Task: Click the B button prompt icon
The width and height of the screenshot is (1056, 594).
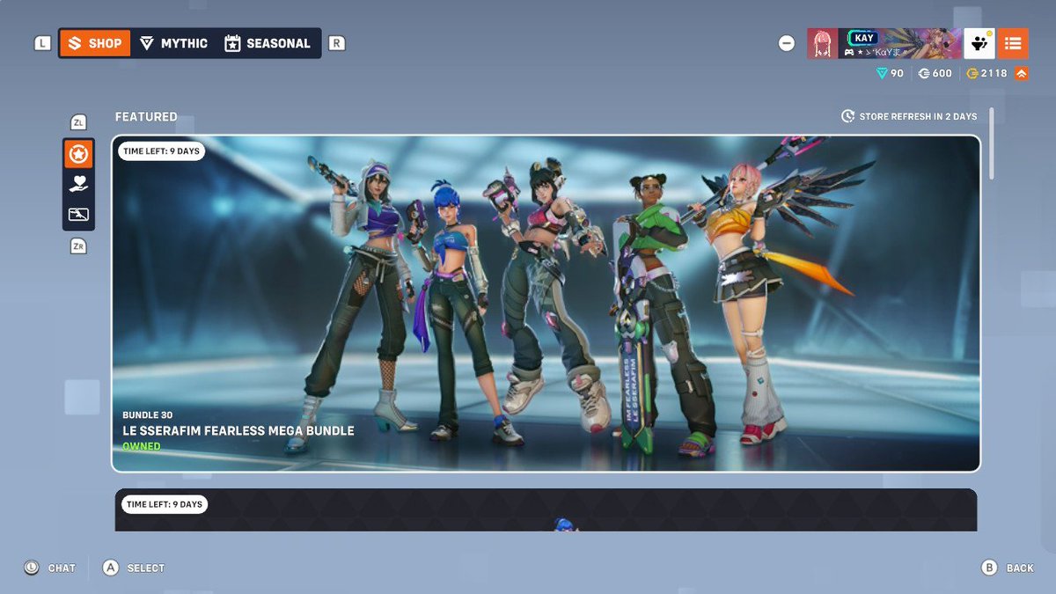Action: 989,568
